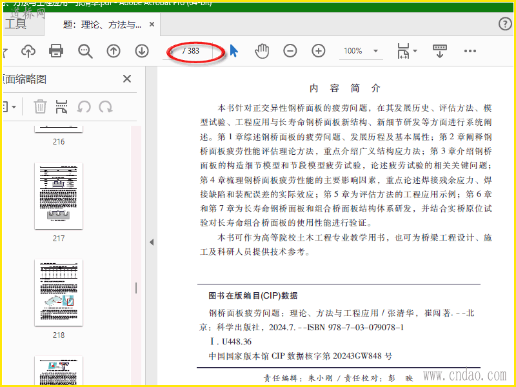The width and height of the screenshot is (516, 387).
Task: Click the ISBN 978-7-03-079078-1 text
Action: click(x=355, y=328)
